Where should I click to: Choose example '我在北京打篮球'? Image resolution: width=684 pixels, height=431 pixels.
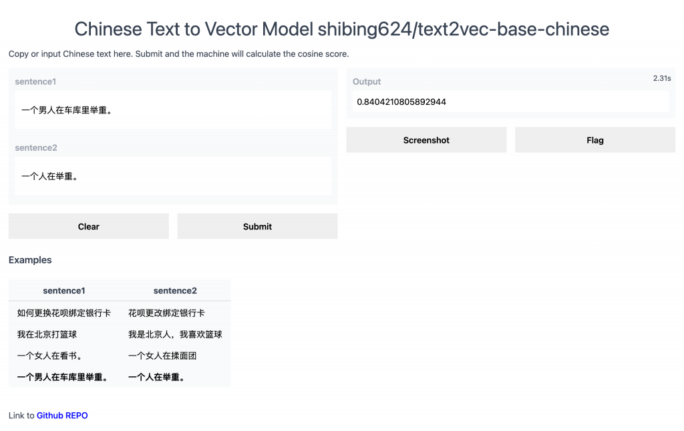(x=47, y=334)
